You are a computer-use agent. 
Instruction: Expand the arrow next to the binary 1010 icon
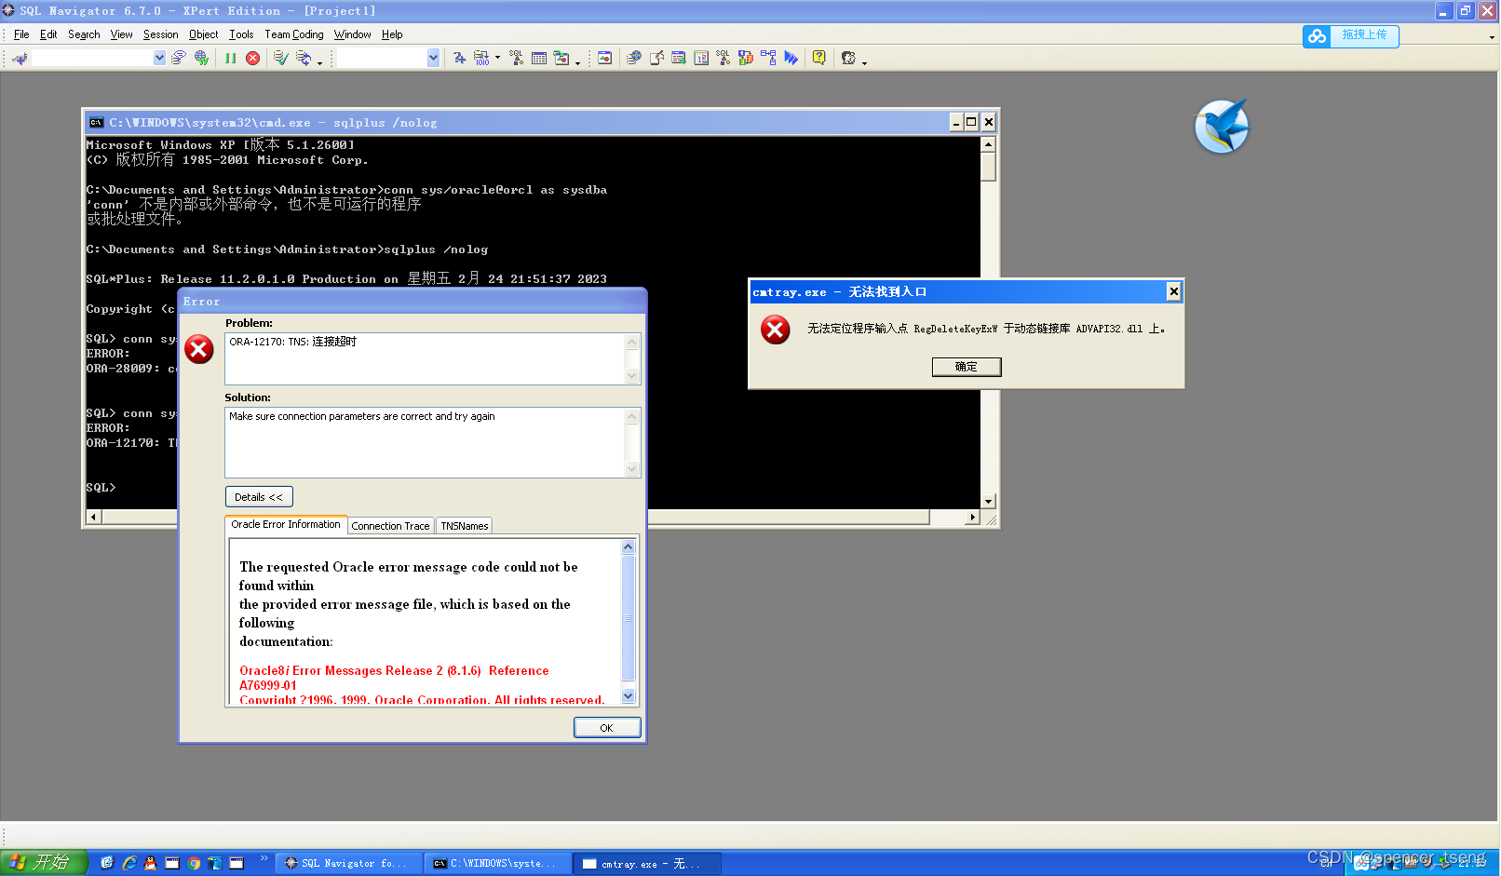[x=497, y=58]
